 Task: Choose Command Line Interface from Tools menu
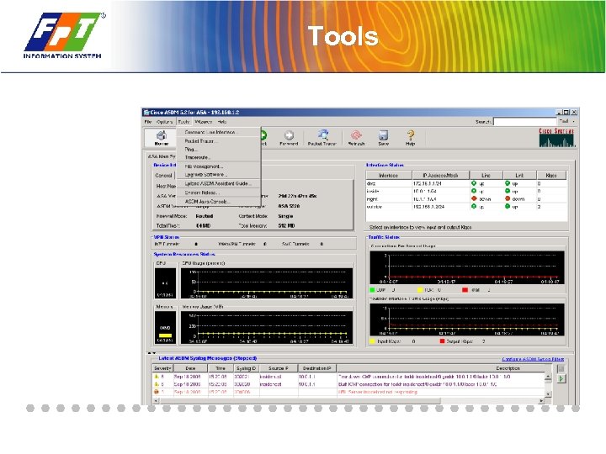[218, 132]
